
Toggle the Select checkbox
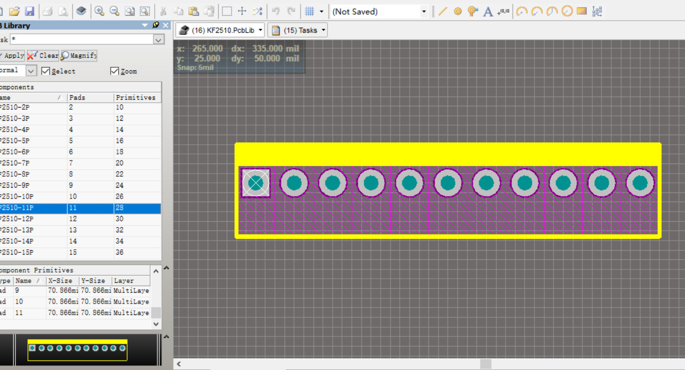[x=46, y=71]
